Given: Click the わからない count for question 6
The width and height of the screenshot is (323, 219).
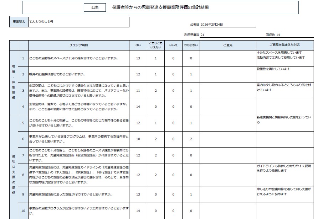Looking at the screenshot, I should [191, 139].
